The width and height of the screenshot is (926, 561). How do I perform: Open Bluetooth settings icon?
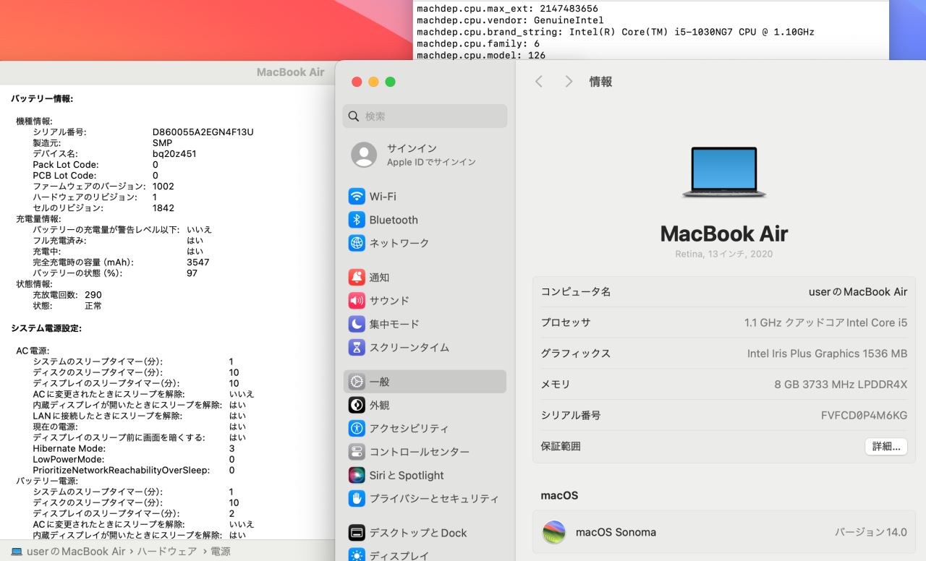(357, 220)
